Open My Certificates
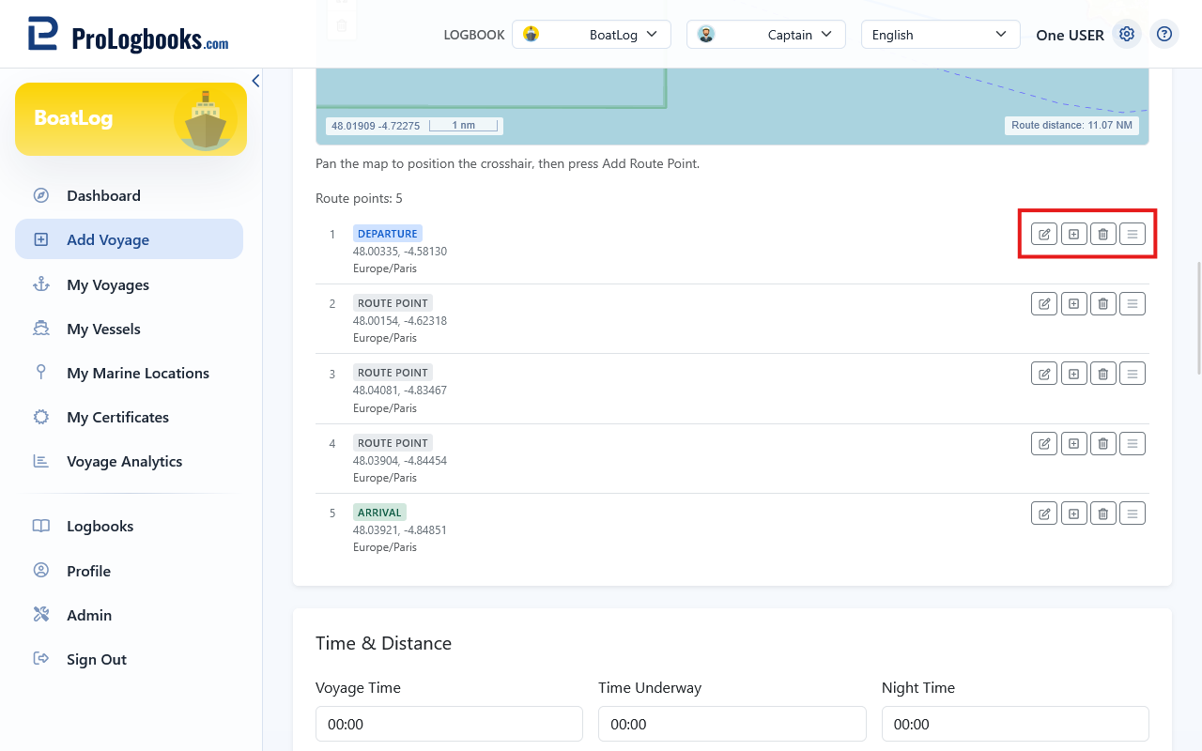The height and width of the screenshot is (751, 1202). click(129, 417)
